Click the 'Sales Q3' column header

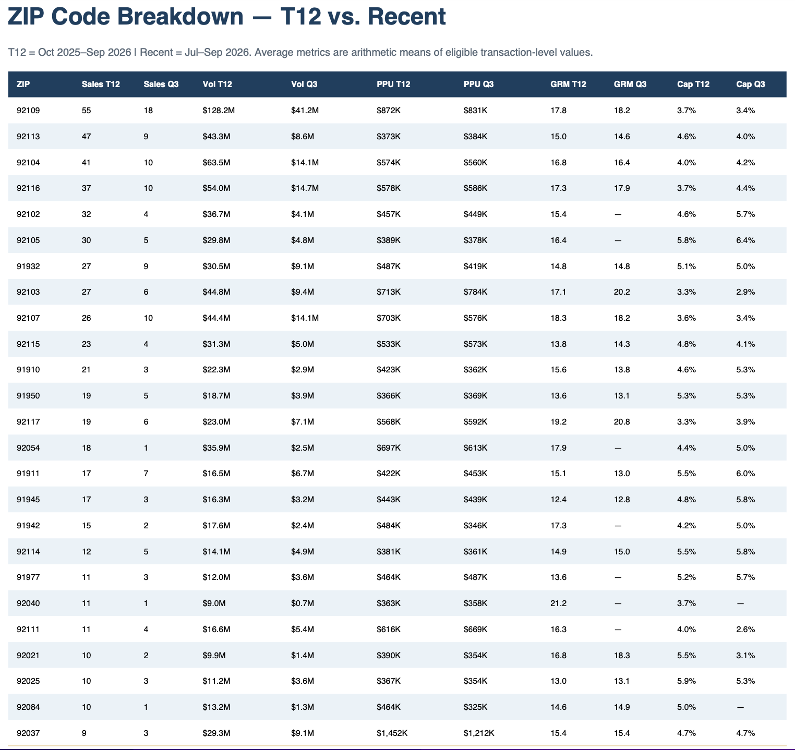click(161, 84)
